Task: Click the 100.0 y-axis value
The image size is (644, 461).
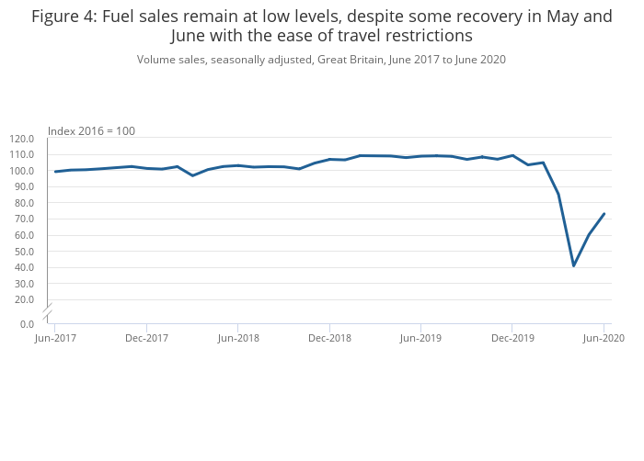Action: coord(21,171)
